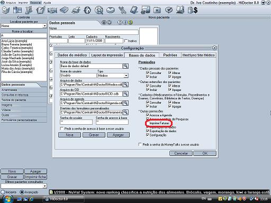Switch to the Layout da impressão tab
This screenshot has width=271, height=203.
tap(107, 55)
